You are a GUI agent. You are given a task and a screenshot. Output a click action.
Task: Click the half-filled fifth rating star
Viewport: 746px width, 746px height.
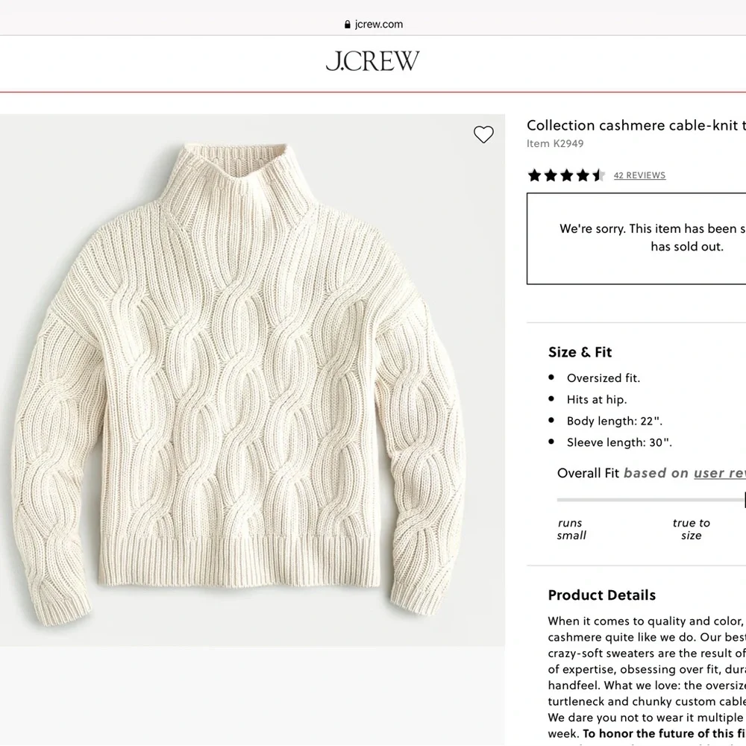pos(597,175)
